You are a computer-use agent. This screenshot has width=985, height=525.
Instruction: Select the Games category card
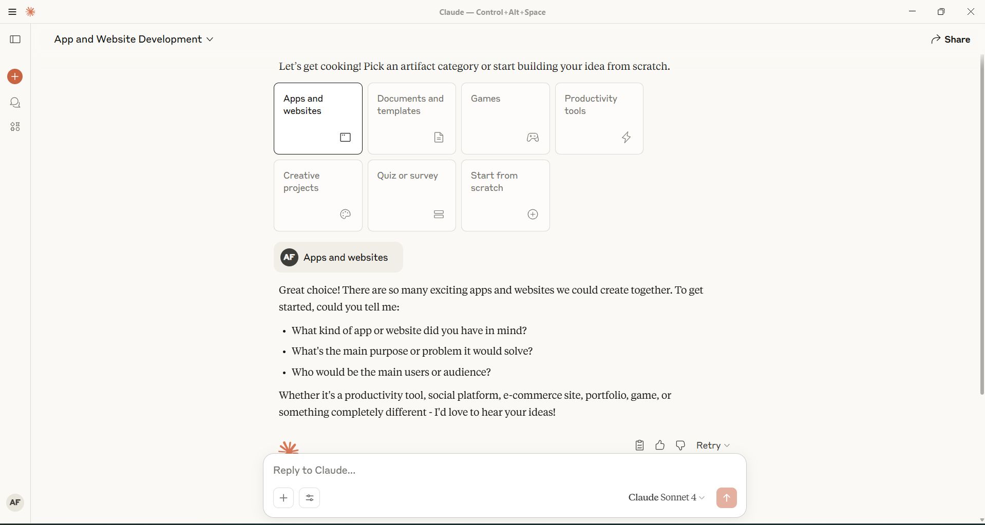[505, 119]
